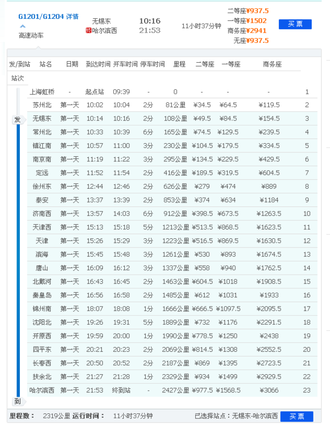This screenshot has width=330, height=426.
Task: Select the 北戴河 station name
Action: 42,281
